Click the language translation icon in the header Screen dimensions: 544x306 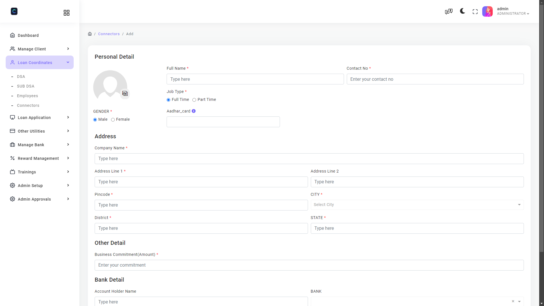pyautogui.click(x=449, y=11)
